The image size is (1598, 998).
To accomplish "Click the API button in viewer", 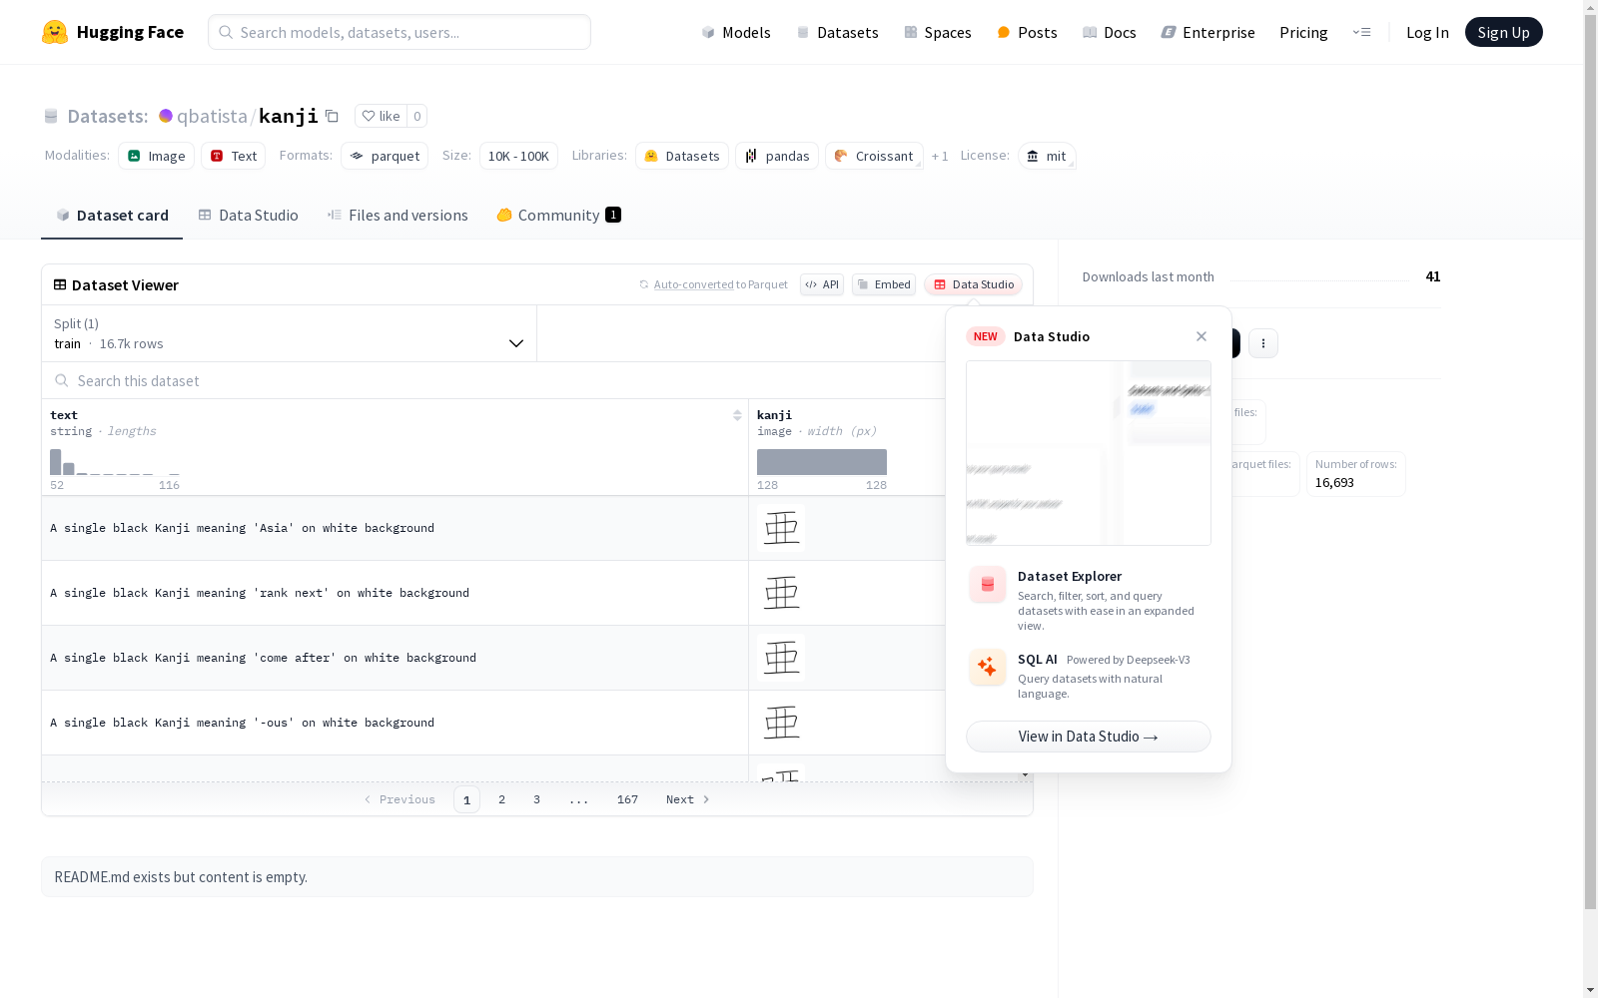I will tap(822, 284).
